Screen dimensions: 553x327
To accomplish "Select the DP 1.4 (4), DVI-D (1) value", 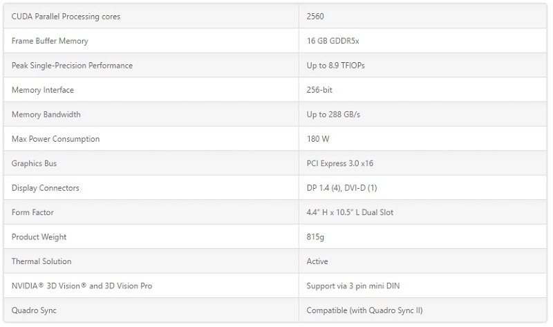I will 341,187.
